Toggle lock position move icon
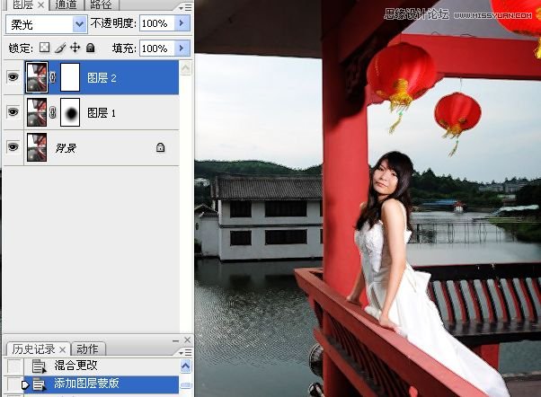 click(x=75, y=48)
